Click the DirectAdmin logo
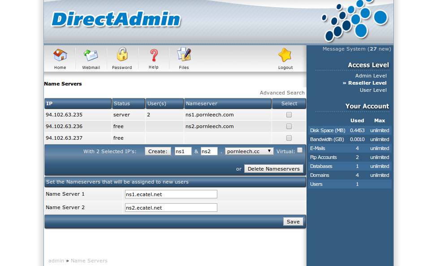 [x=116, y=19]
